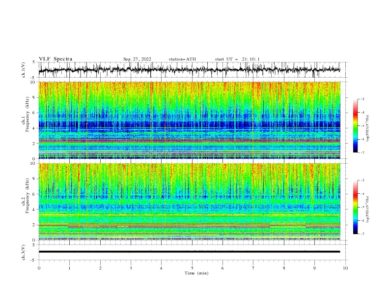Viewport: 389px width, 301px height.
Task: Click the ch.1 voltage waveform trace
Action: click(x=190, y=70)
